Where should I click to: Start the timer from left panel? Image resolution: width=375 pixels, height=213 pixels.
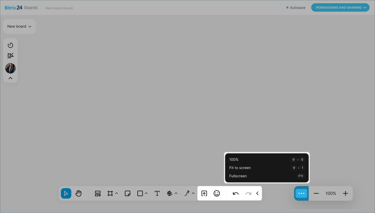(11, 45)
